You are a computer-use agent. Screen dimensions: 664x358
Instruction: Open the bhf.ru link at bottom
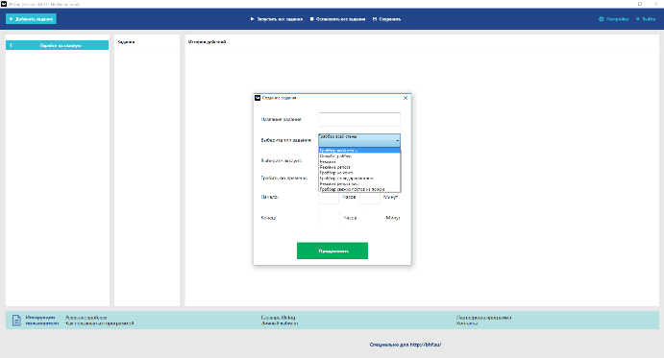pos(406,345)
